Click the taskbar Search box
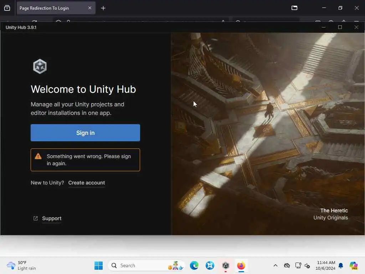 coord(146,265)
